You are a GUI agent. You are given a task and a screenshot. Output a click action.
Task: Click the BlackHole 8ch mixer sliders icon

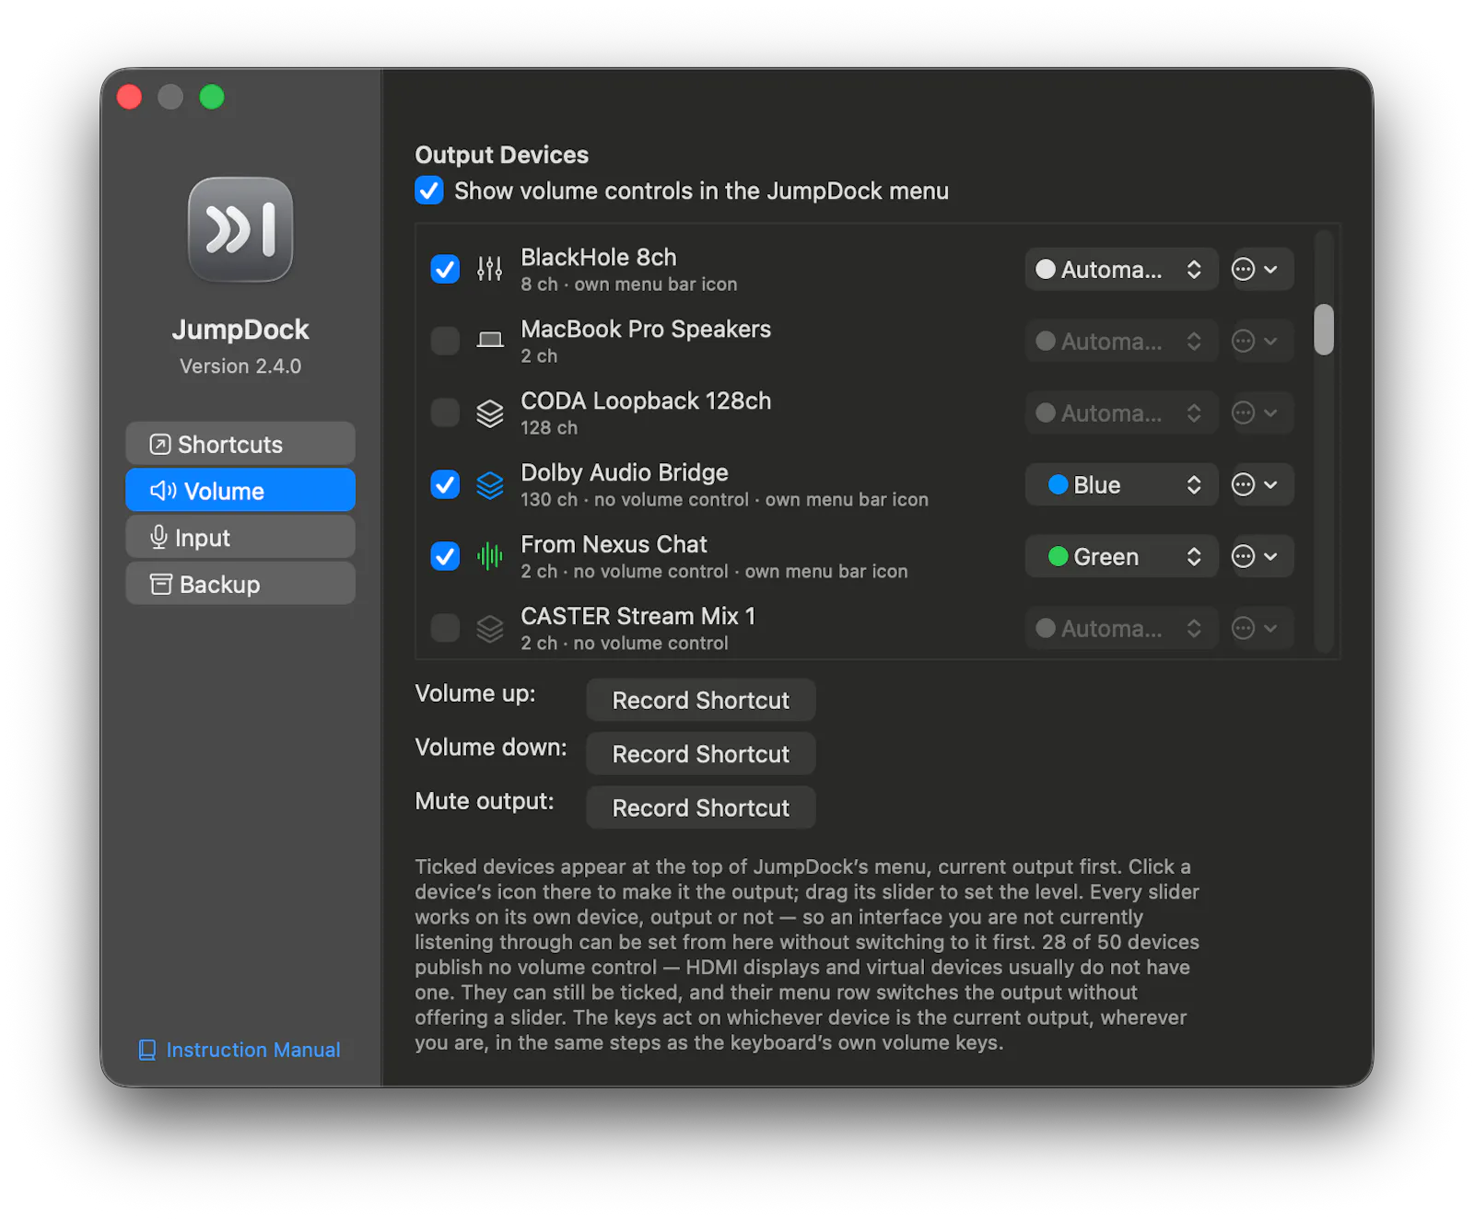490,269
